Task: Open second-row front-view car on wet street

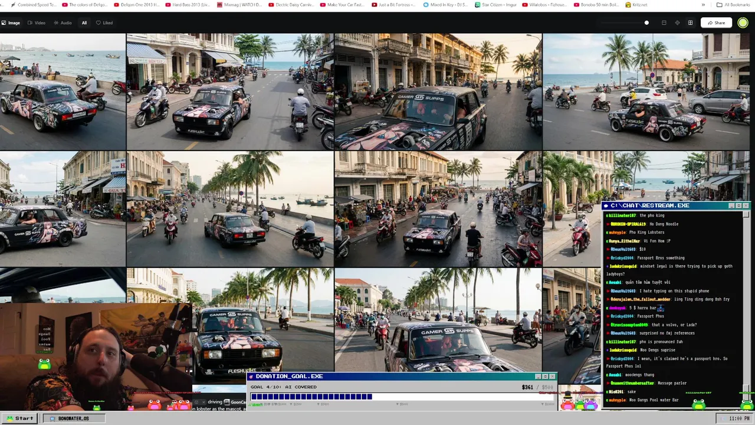Action: (x=438, y=209)
